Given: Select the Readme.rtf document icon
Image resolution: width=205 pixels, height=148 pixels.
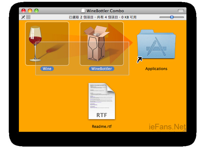Looking at the screenshot, I should tap(102, 101).
